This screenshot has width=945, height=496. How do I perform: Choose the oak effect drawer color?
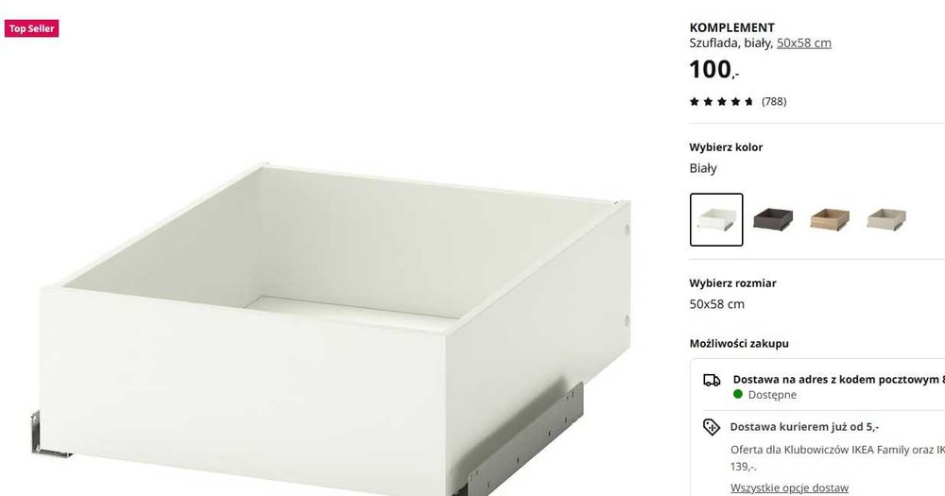(830, 219)
